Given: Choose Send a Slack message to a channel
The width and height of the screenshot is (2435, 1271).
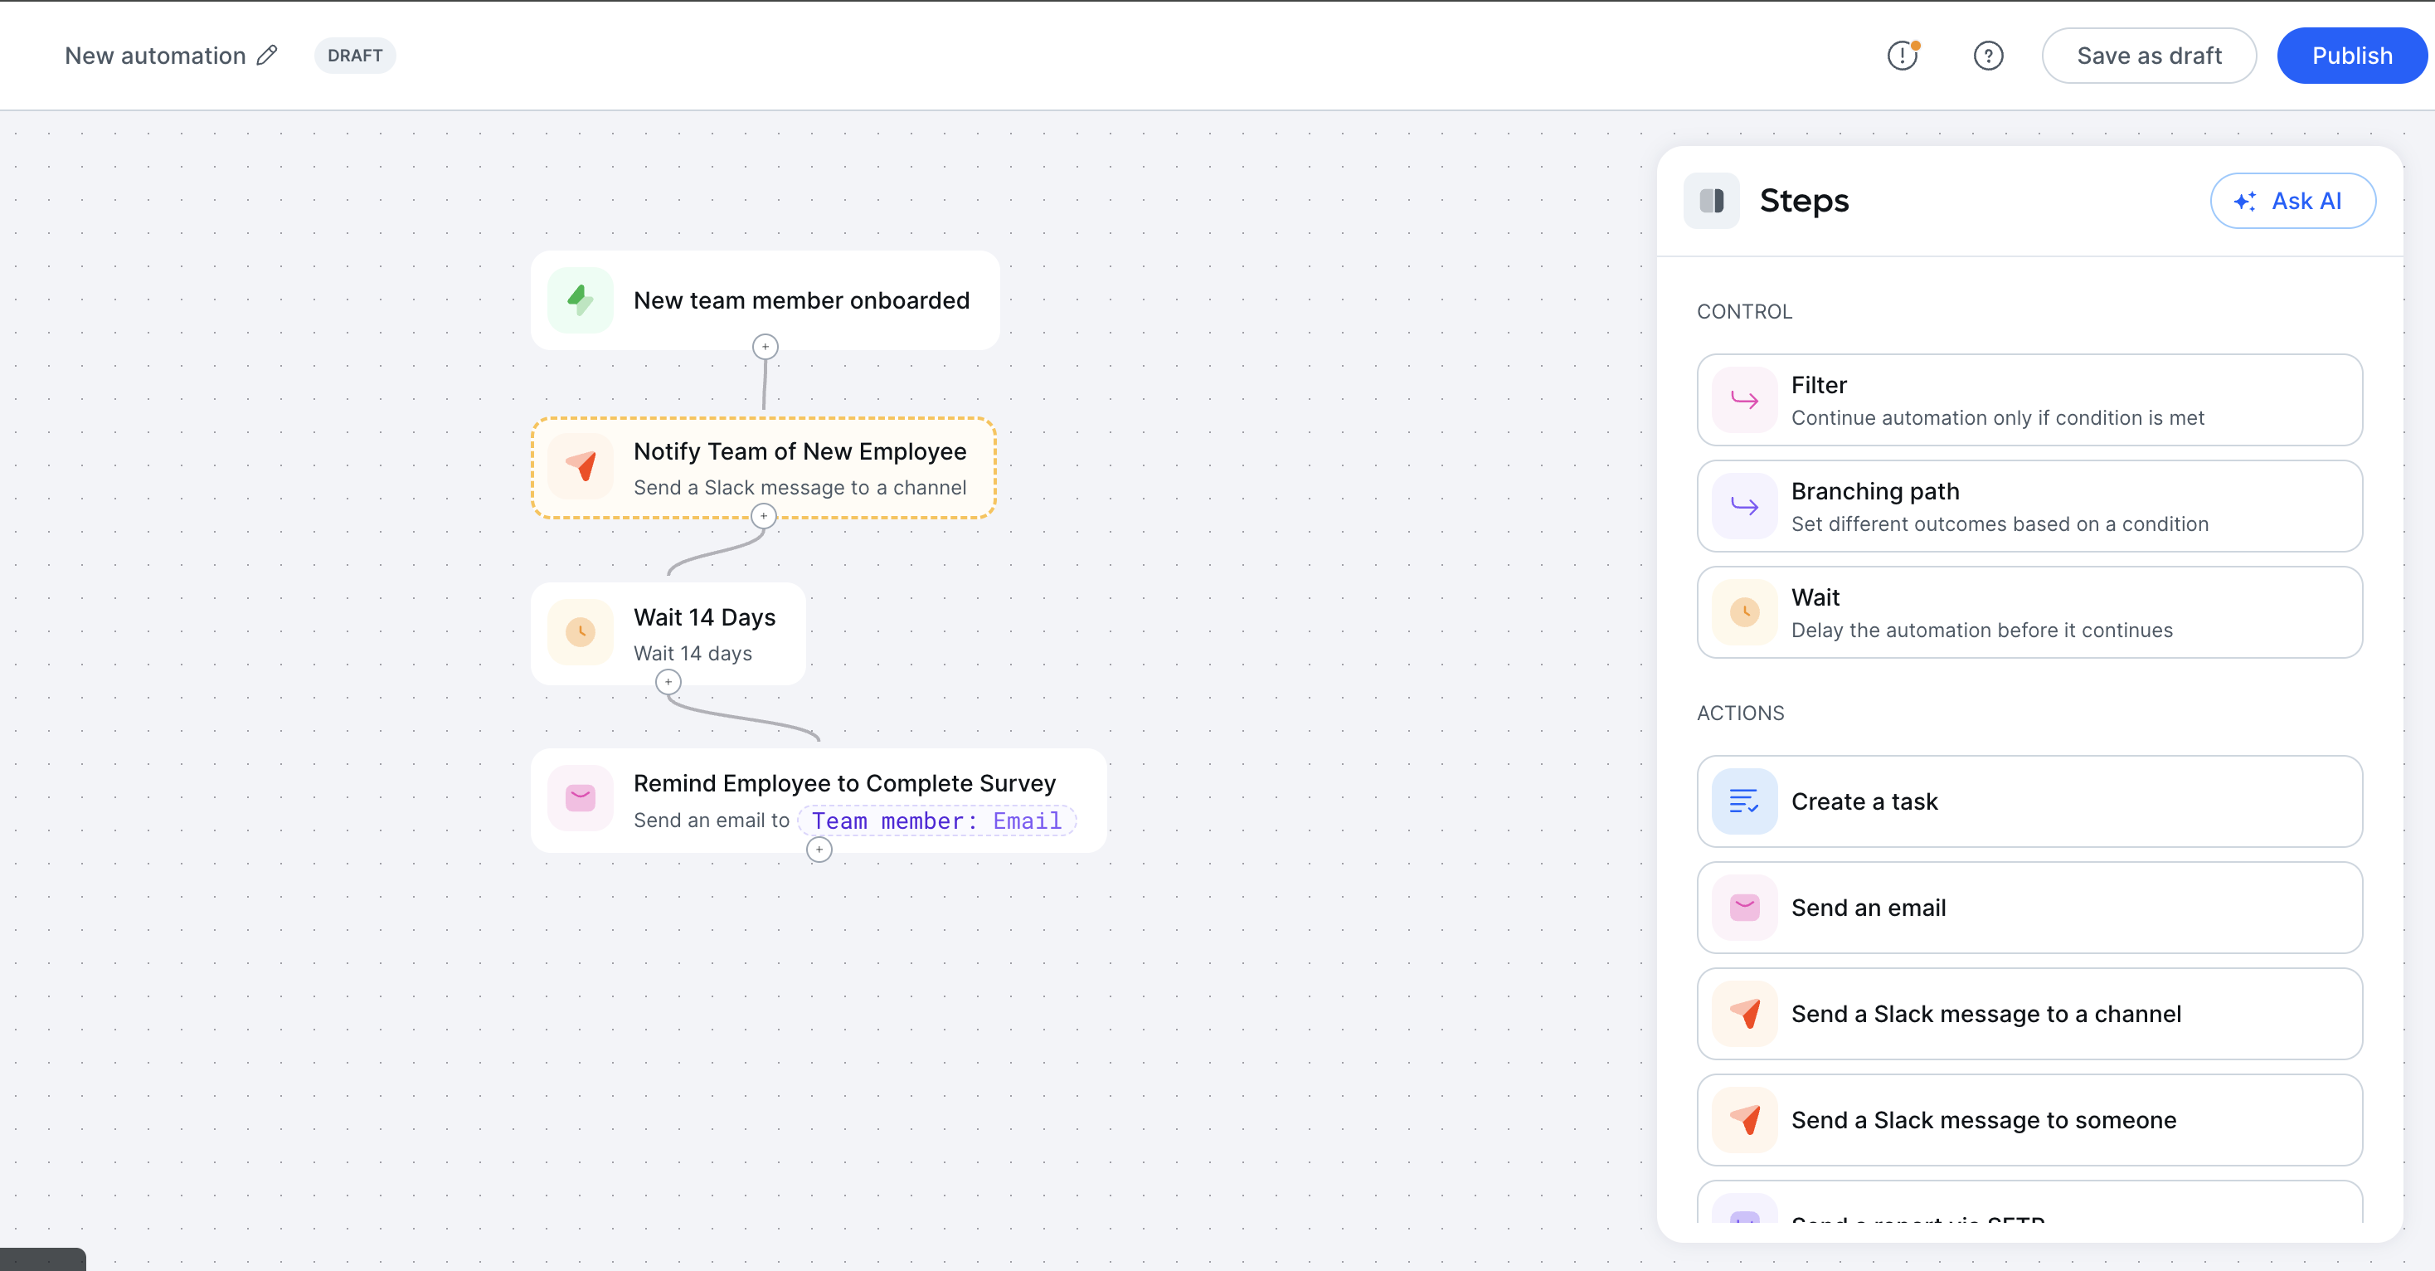Looking at the screenshot, I should 2029,1014.
